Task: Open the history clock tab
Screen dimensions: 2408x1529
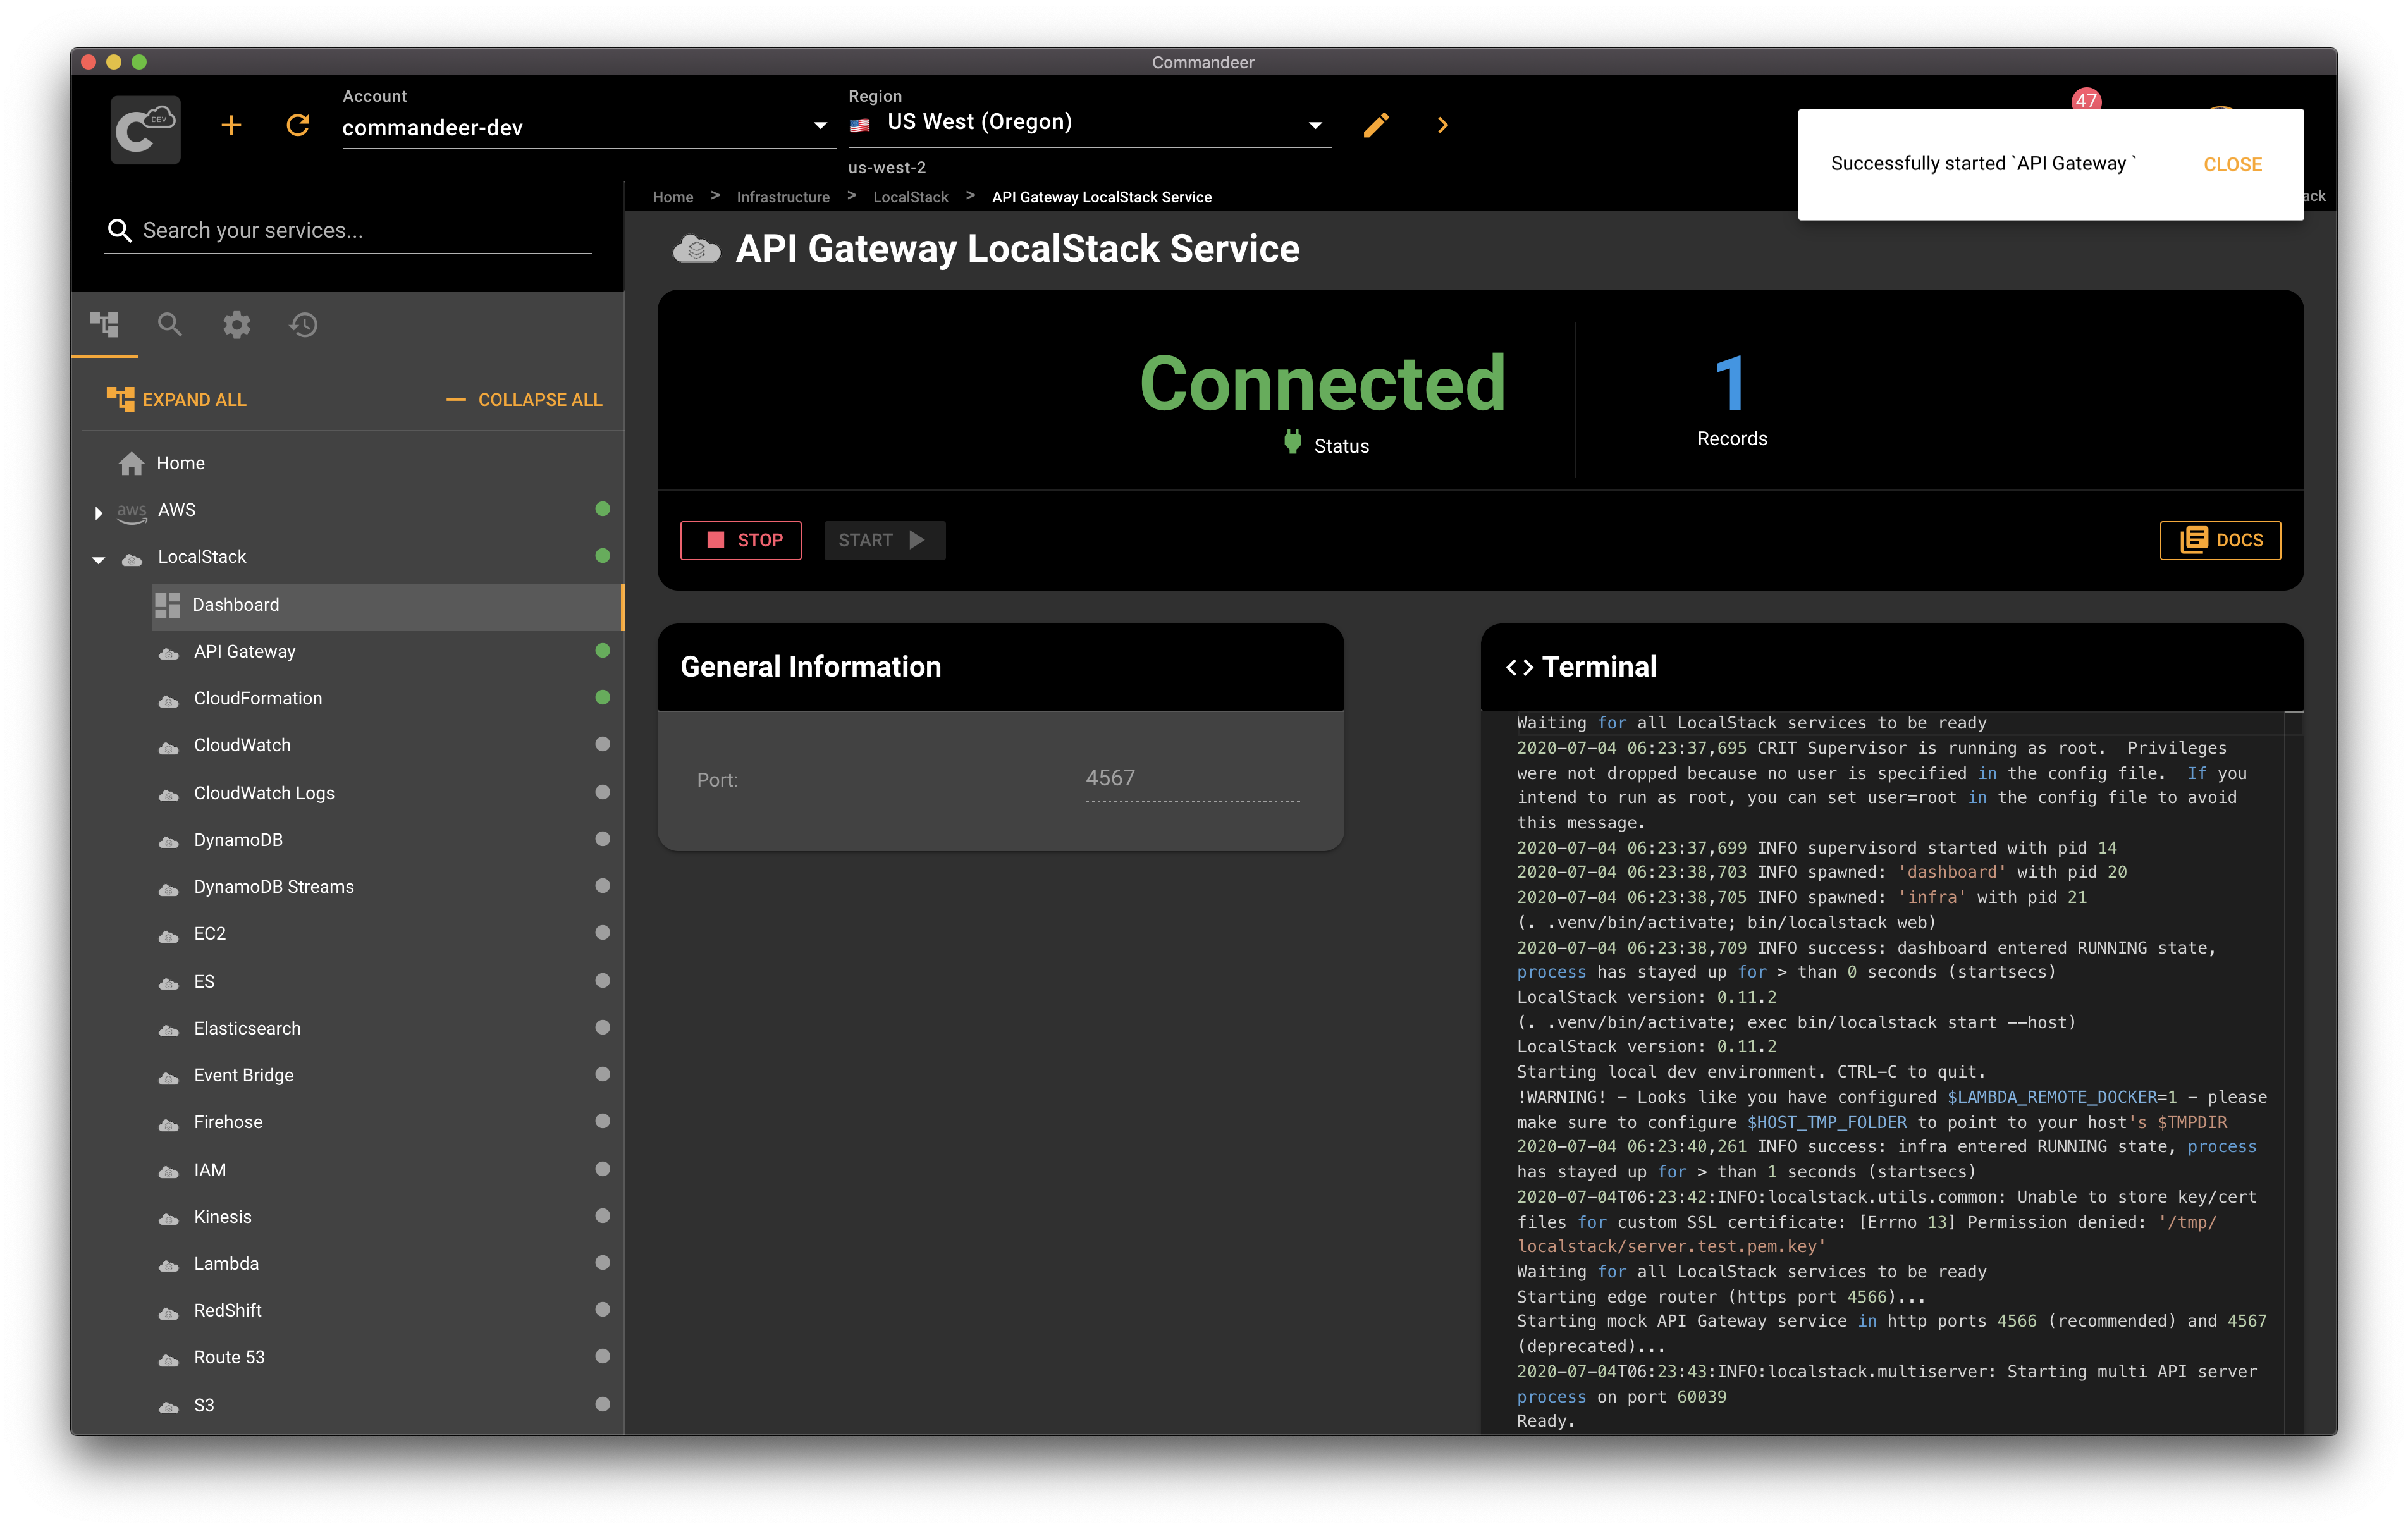Action: coord(304,324)
